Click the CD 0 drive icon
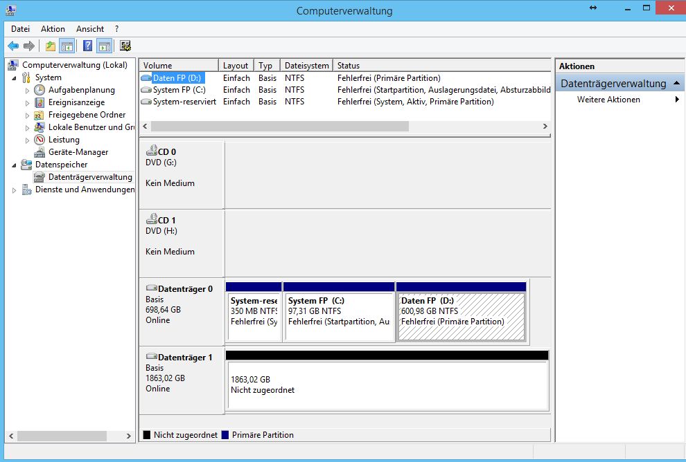The width and height of the screenshot is (686, 462). pyautogui.click(x=151, y=151)
